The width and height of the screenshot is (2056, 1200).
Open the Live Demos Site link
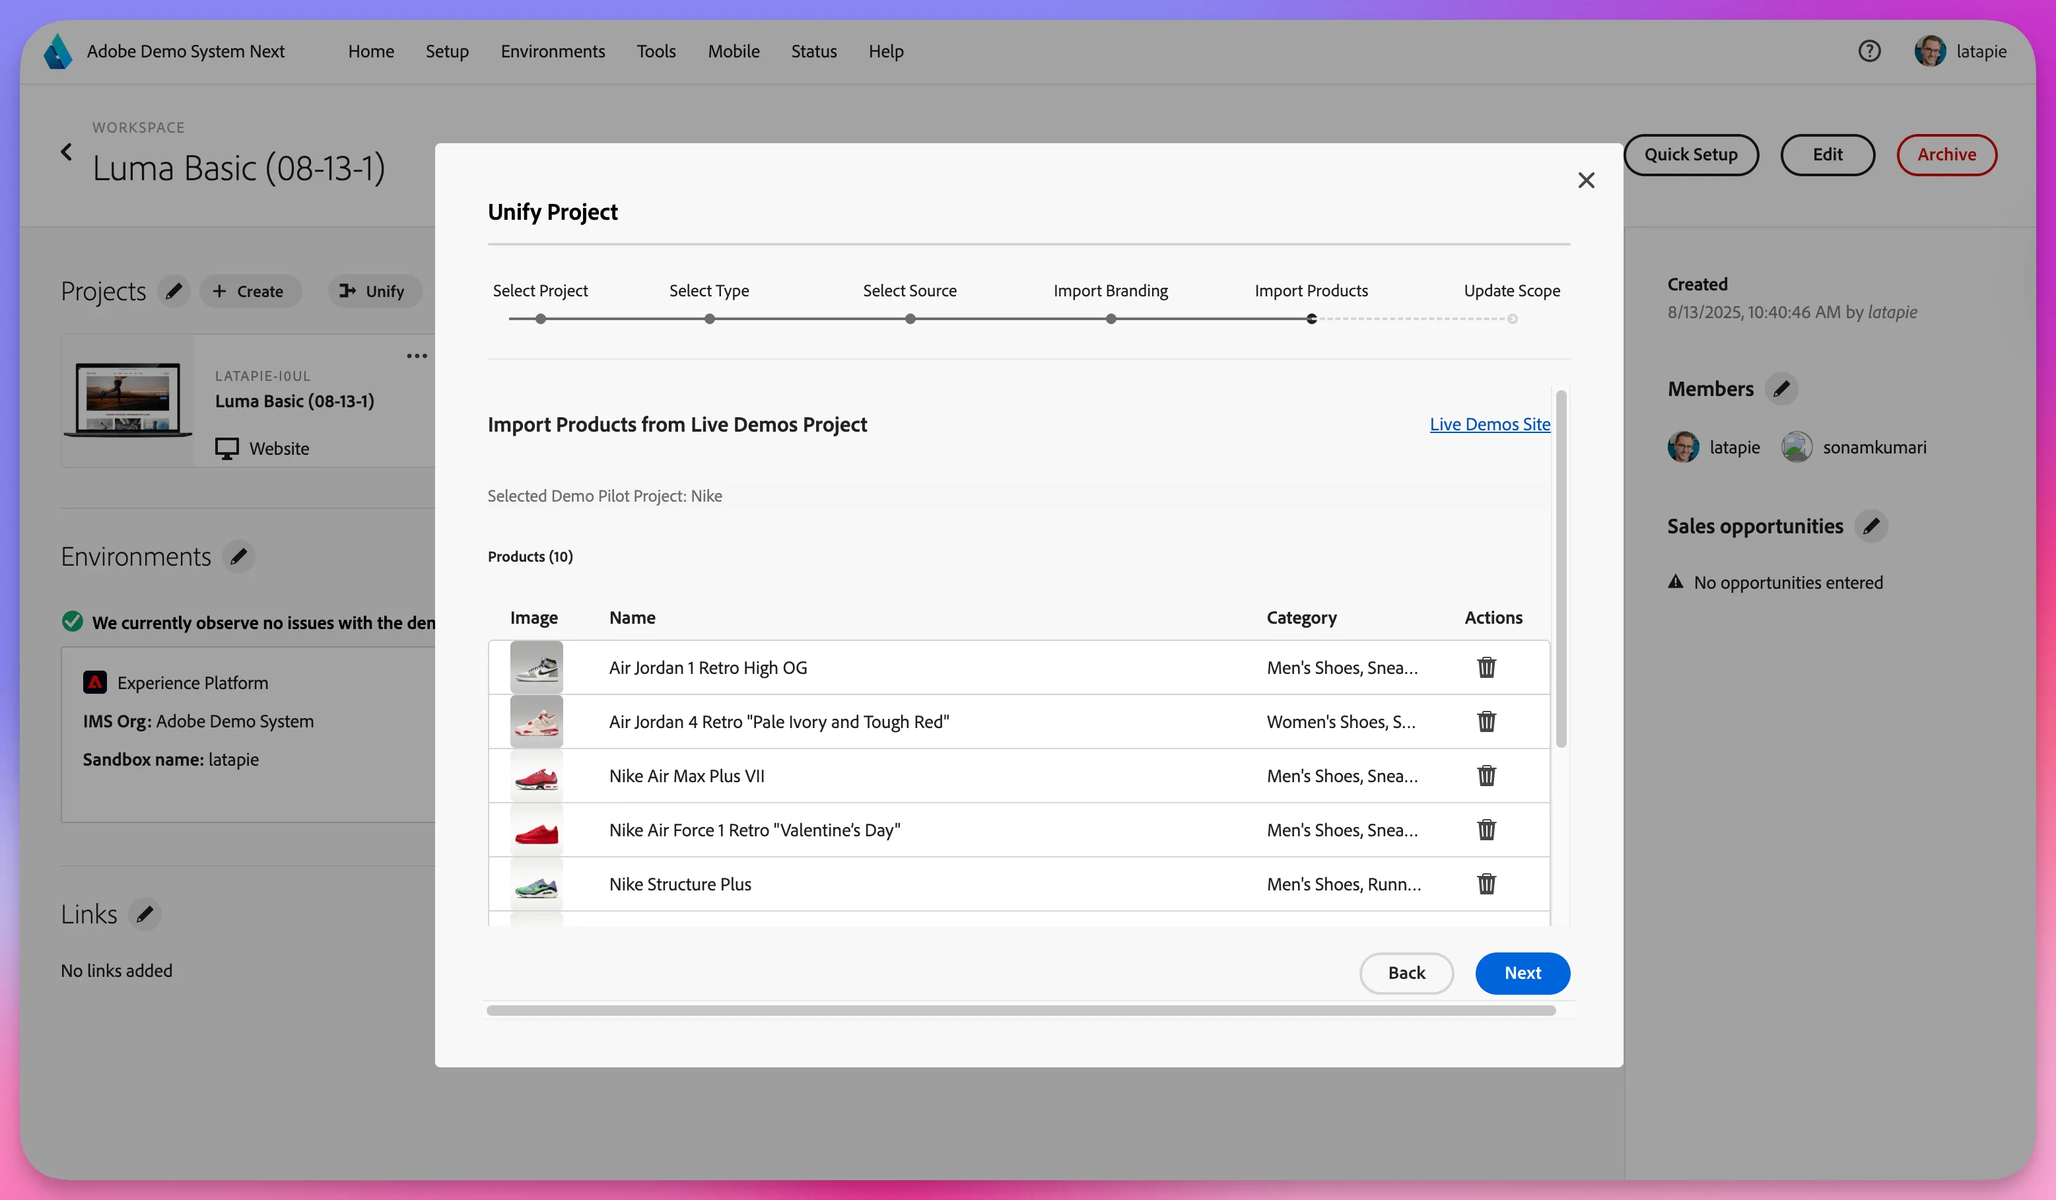pos(1490,424)
